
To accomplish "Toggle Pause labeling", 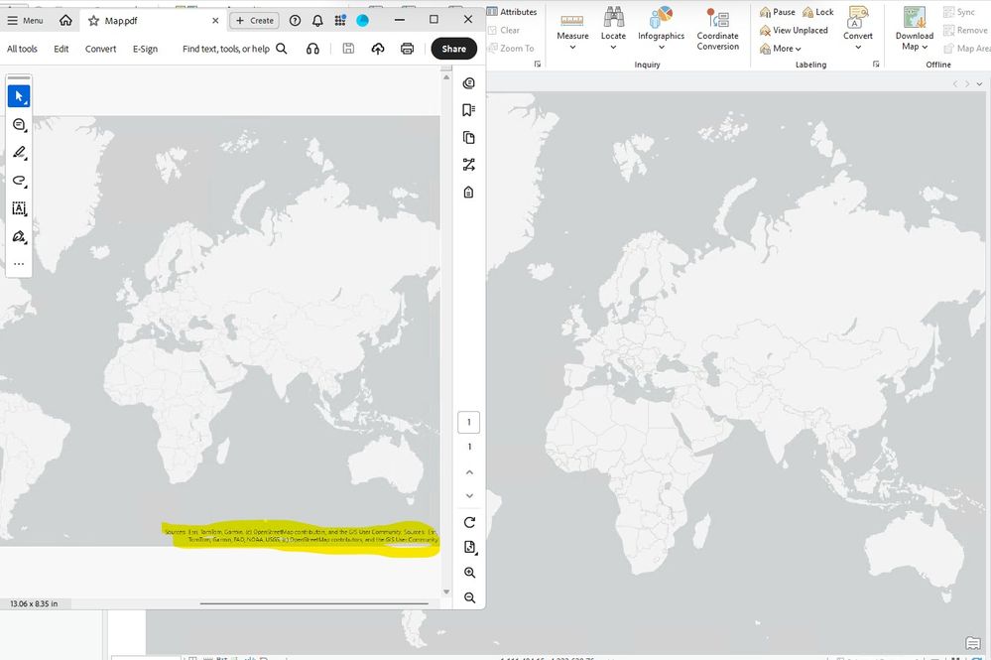I will point(778,12).
